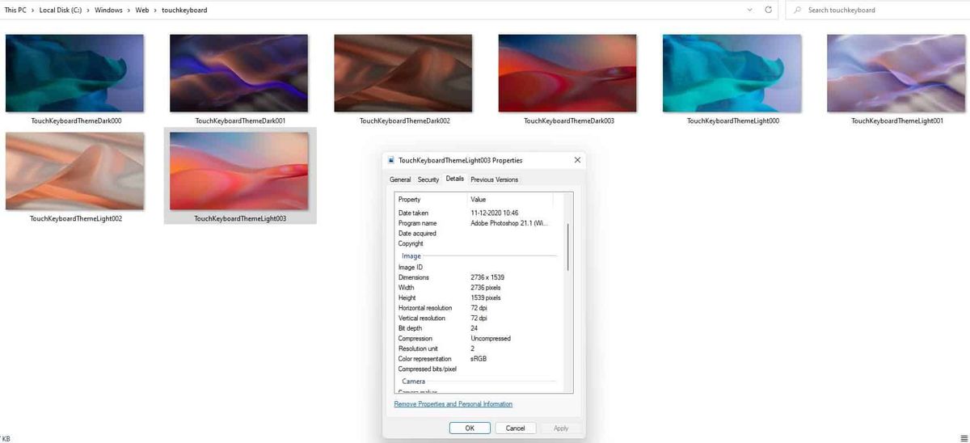
Task: Click the TouchKeyboardThemeDark000 file name
Action: coord(76,120)
